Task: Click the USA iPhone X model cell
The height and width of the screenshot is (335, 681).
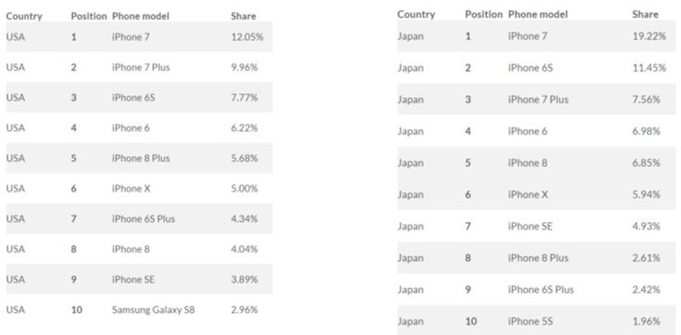Action: coord(131,188)
